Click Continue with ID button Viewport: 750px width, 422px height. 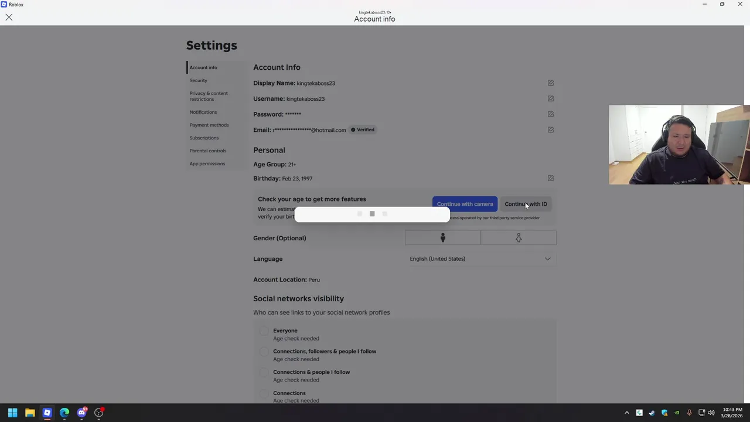click(x=526, y=204)
